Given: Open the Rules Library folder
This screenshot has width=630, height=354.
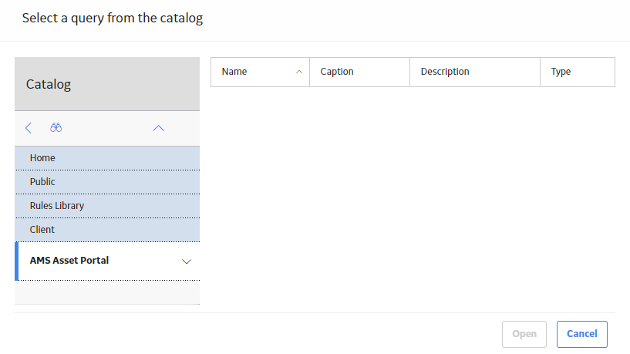Looking at the screenshot, I should [107, 206].
